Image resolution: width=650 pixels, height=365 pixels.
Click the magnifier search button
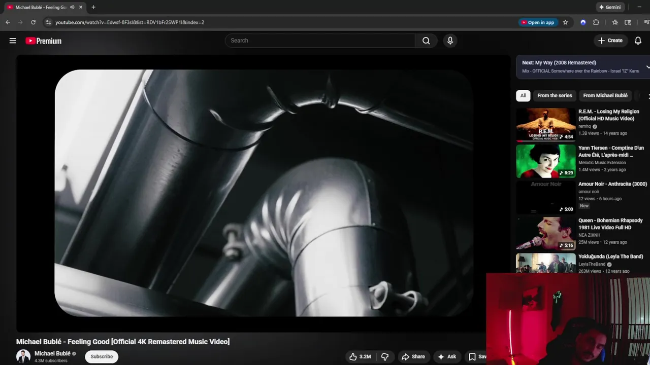point(426,41)
